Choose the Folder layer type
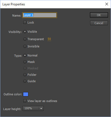 click(25, 75)
